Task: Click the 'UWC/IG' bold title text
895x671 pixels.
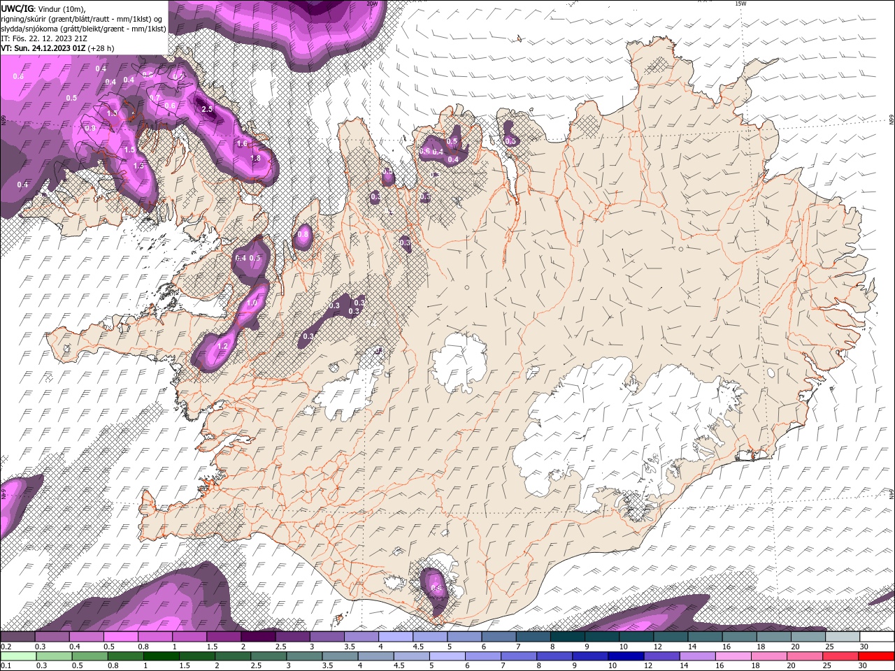Action: (16, 8)
